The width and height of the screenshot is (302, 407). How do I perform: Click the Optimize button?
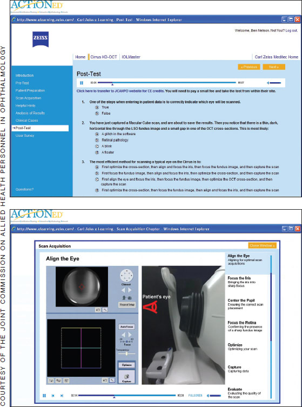pos(126,365)
